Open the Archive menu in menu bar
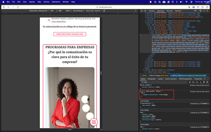The height and width of the screenshot is (132, 211). tap(46, 2)
